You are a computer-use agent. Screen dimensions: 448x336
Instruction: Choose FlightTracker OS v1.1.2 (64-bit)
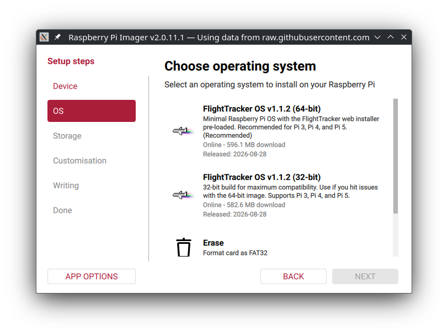pos(279,131)
